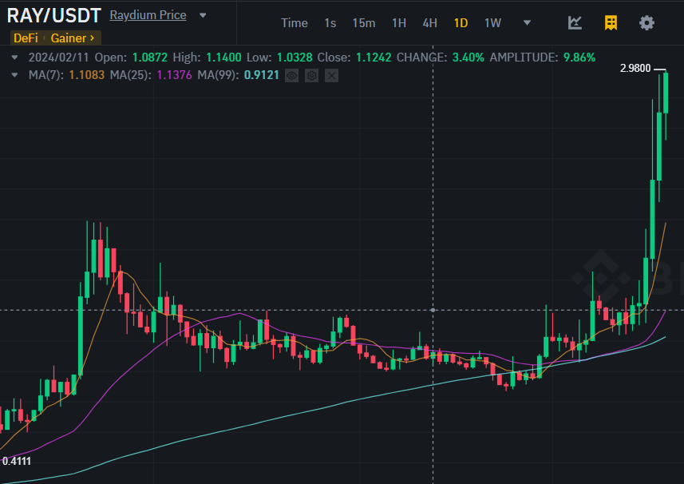Click the MA(25) value 1.1376
This screenshot has height=484, width=684.
tap(174, 75)
